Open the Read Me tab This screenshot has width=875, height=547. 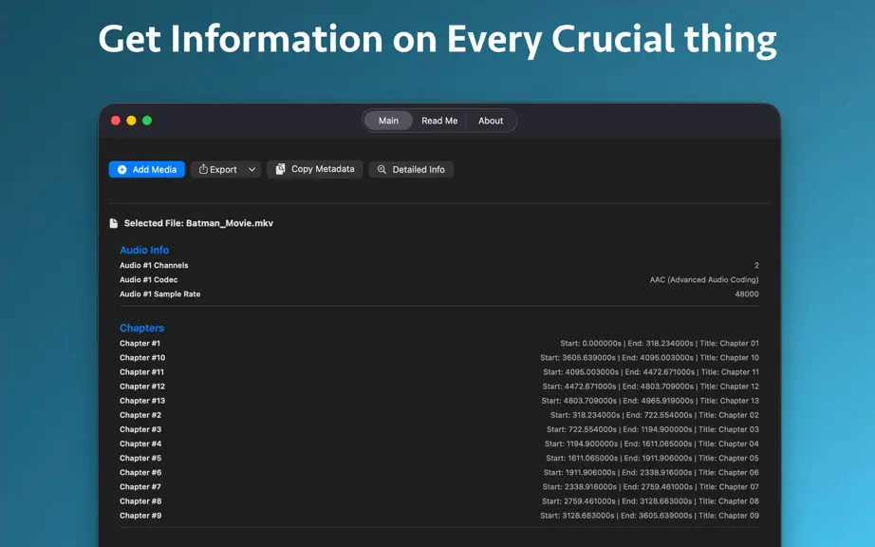click(x=439, y=121)
